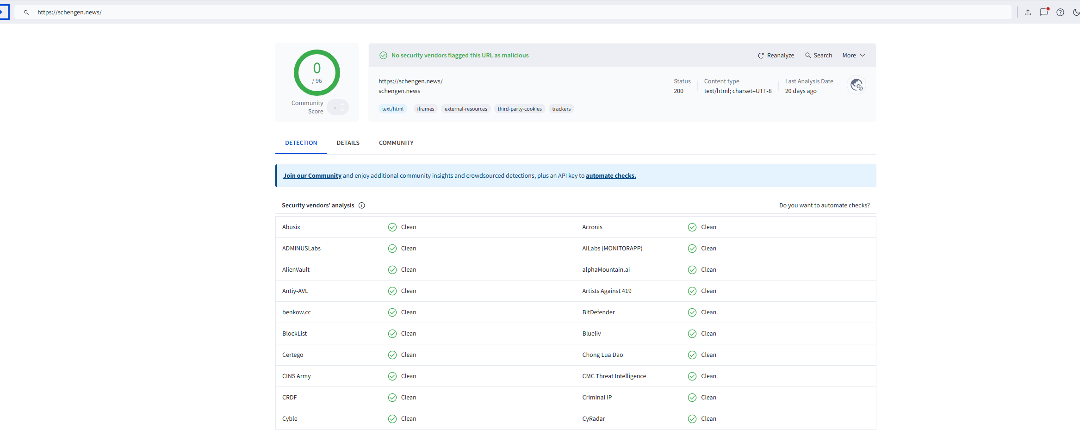Click the Reanalyze refresh button

pos(776,56)
